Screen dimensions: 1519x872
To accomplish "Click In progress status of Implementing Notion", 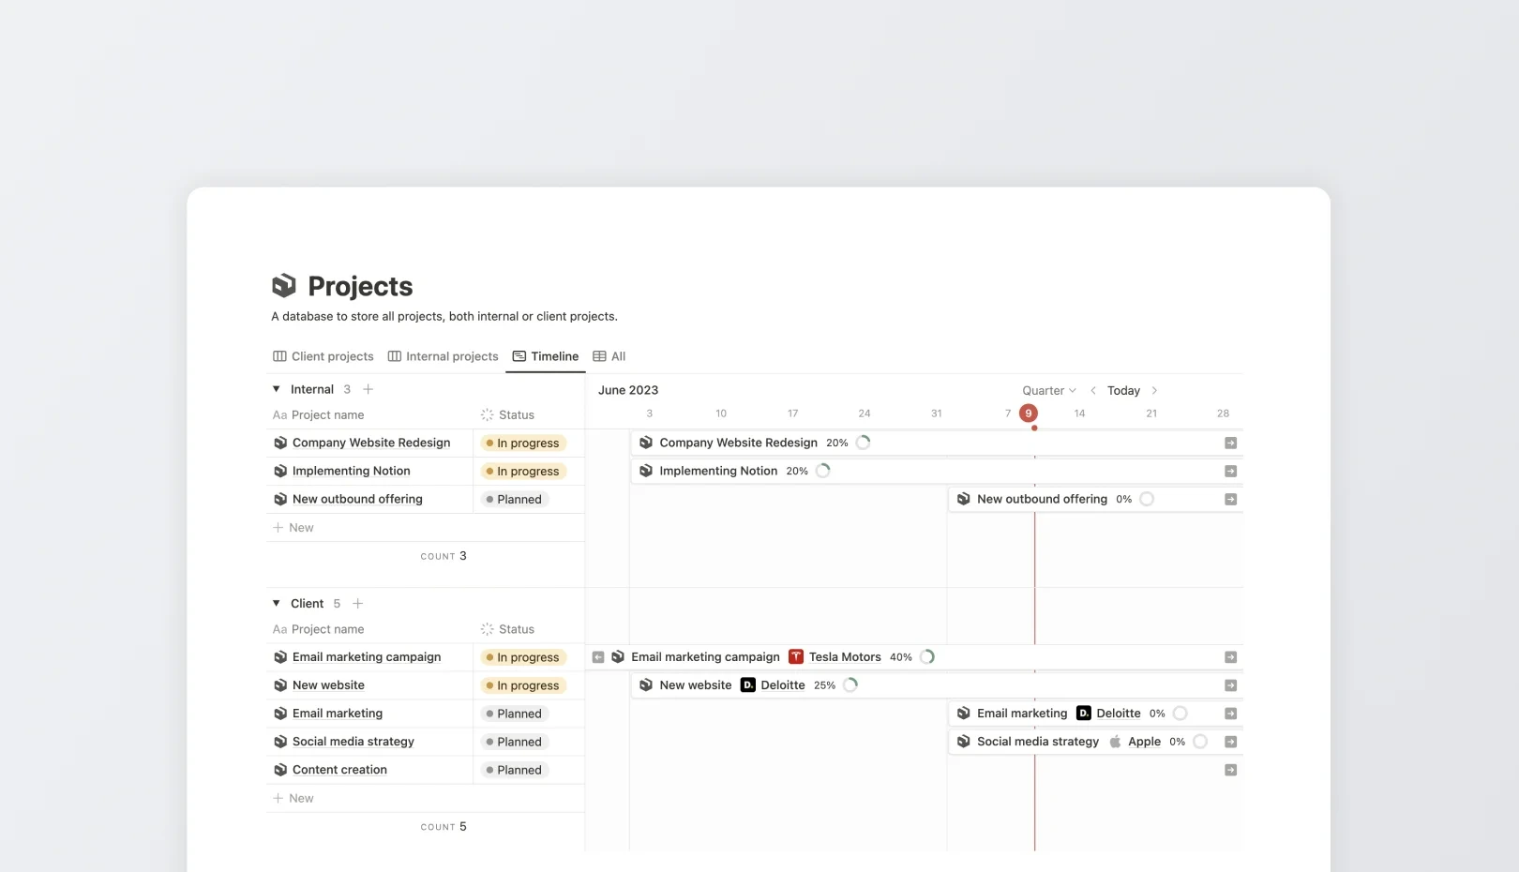I will click(523, 472).
